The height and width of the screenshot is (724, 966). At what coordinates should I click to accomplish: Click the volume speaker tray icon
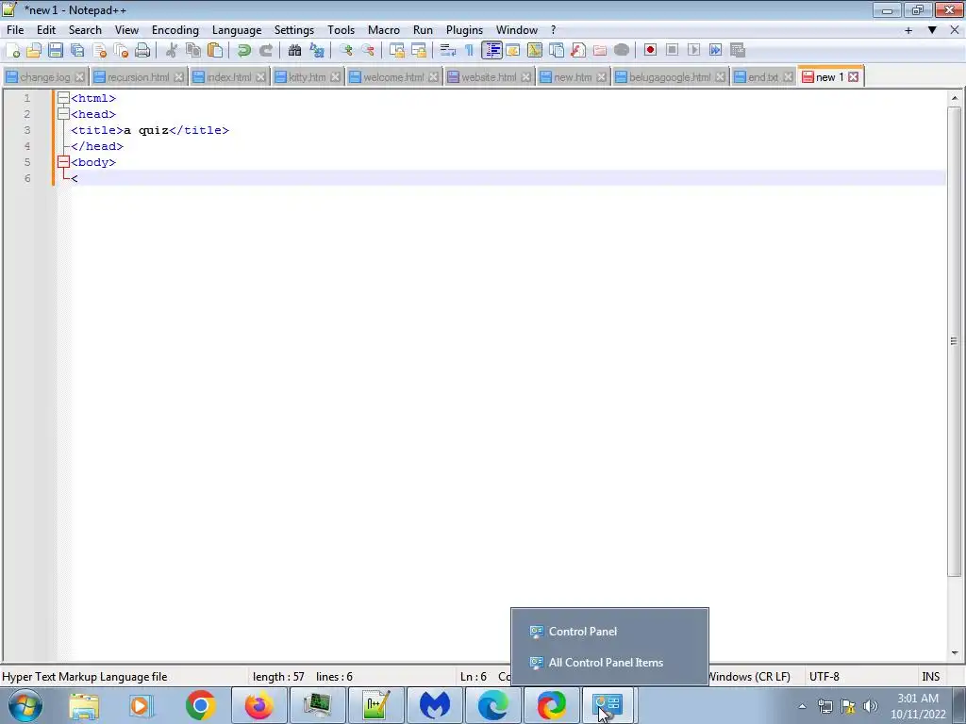click(870, 706)
